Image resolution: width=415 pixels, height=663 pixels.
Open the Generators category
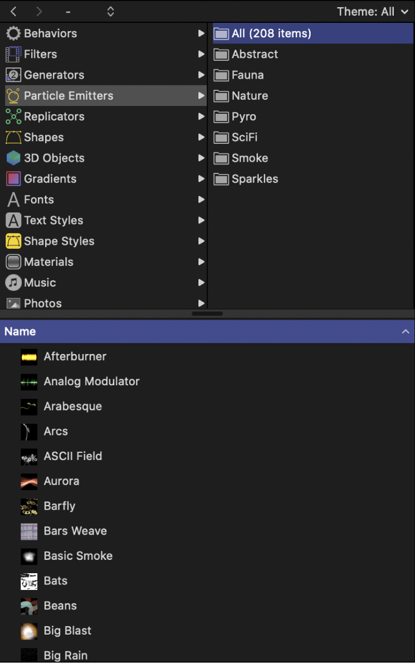coord(13,75)
